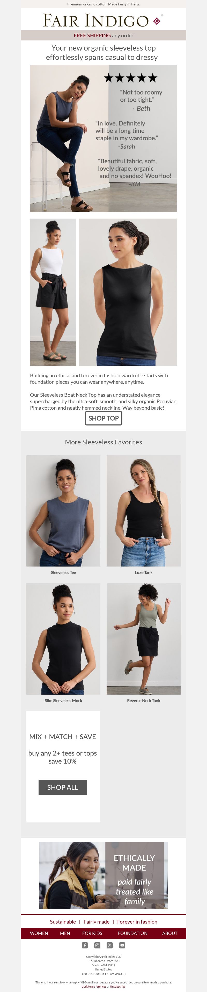Open the YouTube social icon
Image resolution: width=207 pixels, height=992 pixels.
(x=122, y=945)
